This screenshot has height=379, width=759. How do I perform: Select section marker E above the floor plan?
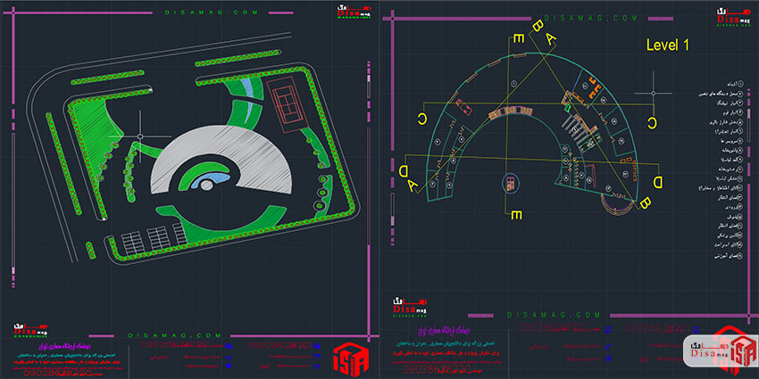click(x=517, y=37)
